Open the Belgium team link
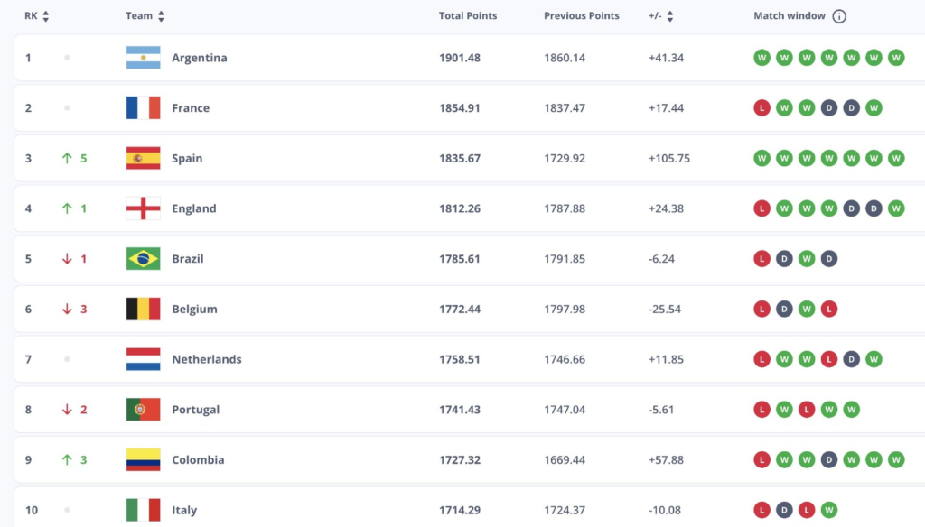This screenshot has height=527, width=925. pos(194,309)
